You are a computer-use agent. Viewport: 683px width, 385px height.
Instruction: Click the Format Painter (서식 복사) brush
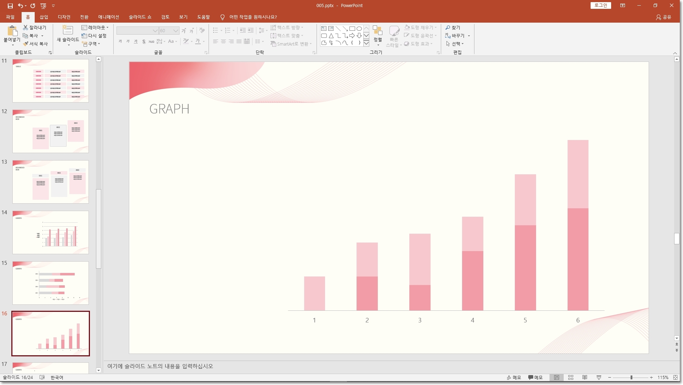pyautogui.click(x=25, y=44)
